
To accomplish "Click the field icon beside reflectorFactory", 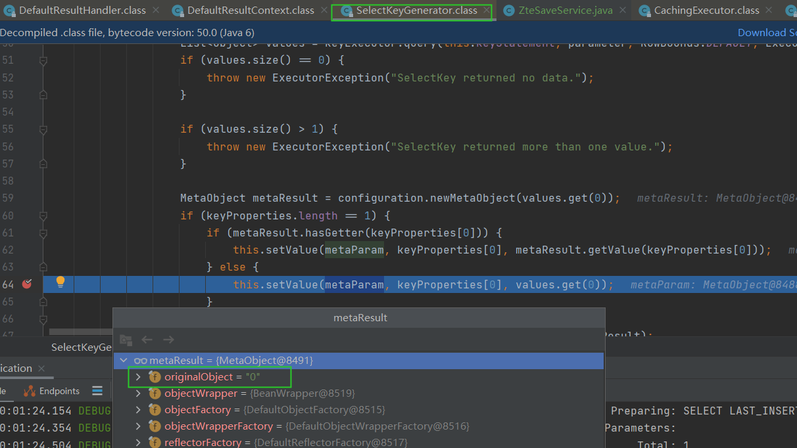I will coord(155,443).
